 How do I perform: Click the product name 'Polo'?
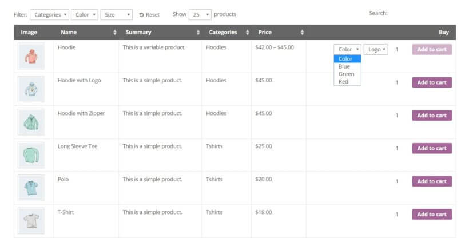click(63, 179)
